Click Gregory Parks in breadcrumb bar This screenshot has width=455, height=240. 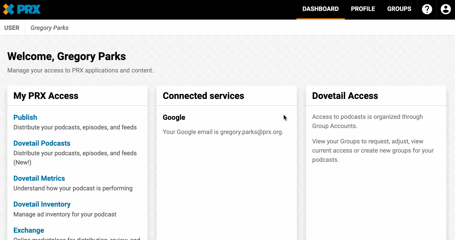pyautogui.click(x=49, y=28)
